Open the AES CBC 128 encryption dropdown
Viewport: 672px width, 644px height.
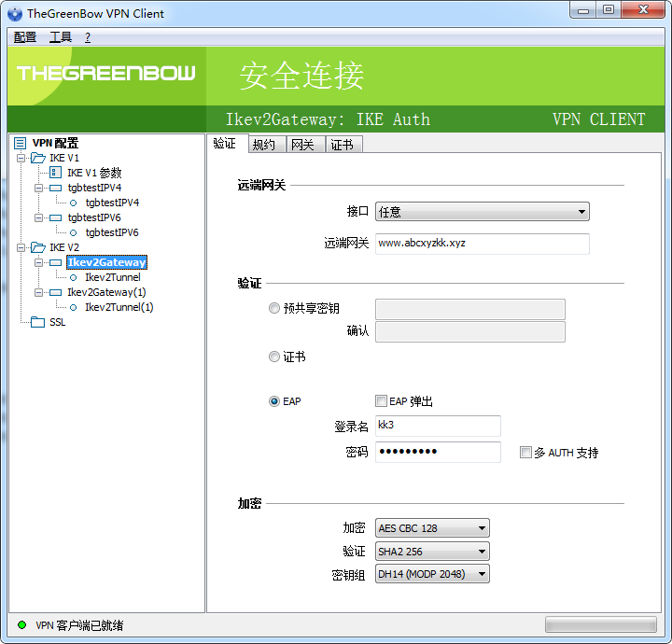click(x=432, y=528)
